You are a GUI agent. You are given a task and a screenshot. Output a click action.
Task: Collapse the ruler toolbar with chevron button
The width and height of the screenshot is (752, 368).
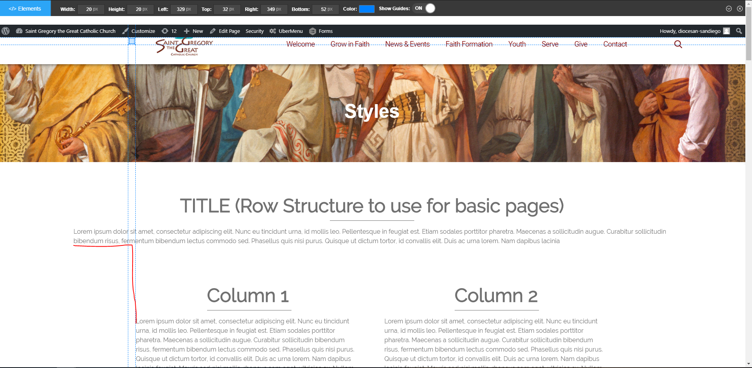(x=728, y=9)
